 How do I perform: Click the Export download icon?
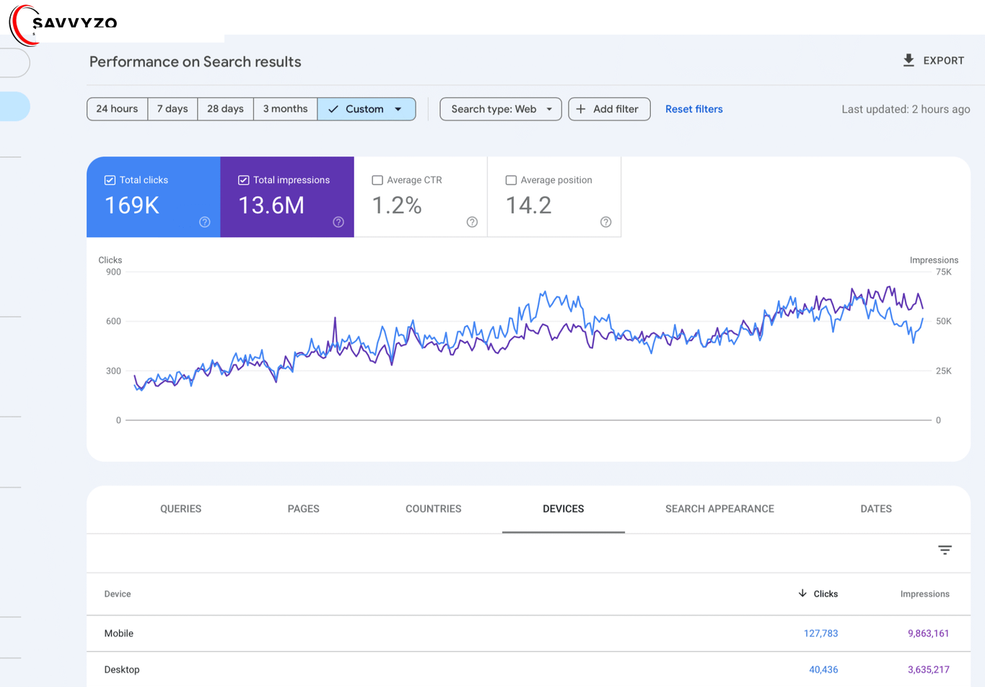click(909, 61)
